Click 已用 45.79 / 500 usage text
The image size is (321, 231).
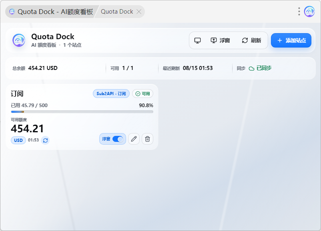pyautogui.click(x=29, y=105)
